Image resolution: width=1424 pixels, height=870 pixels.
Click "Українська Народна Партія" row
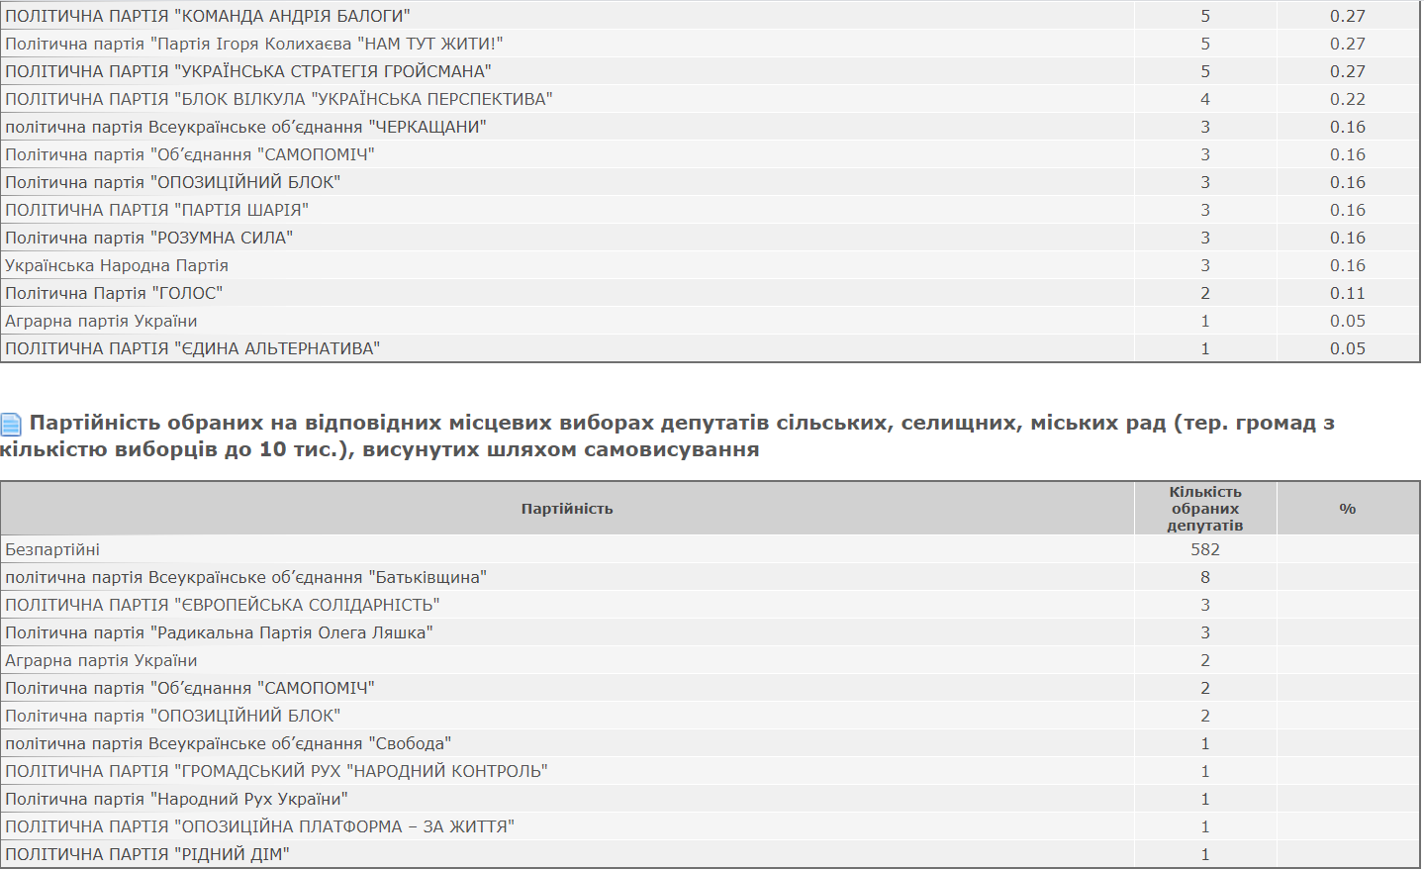pyautogui.click(x=117, y=266)
